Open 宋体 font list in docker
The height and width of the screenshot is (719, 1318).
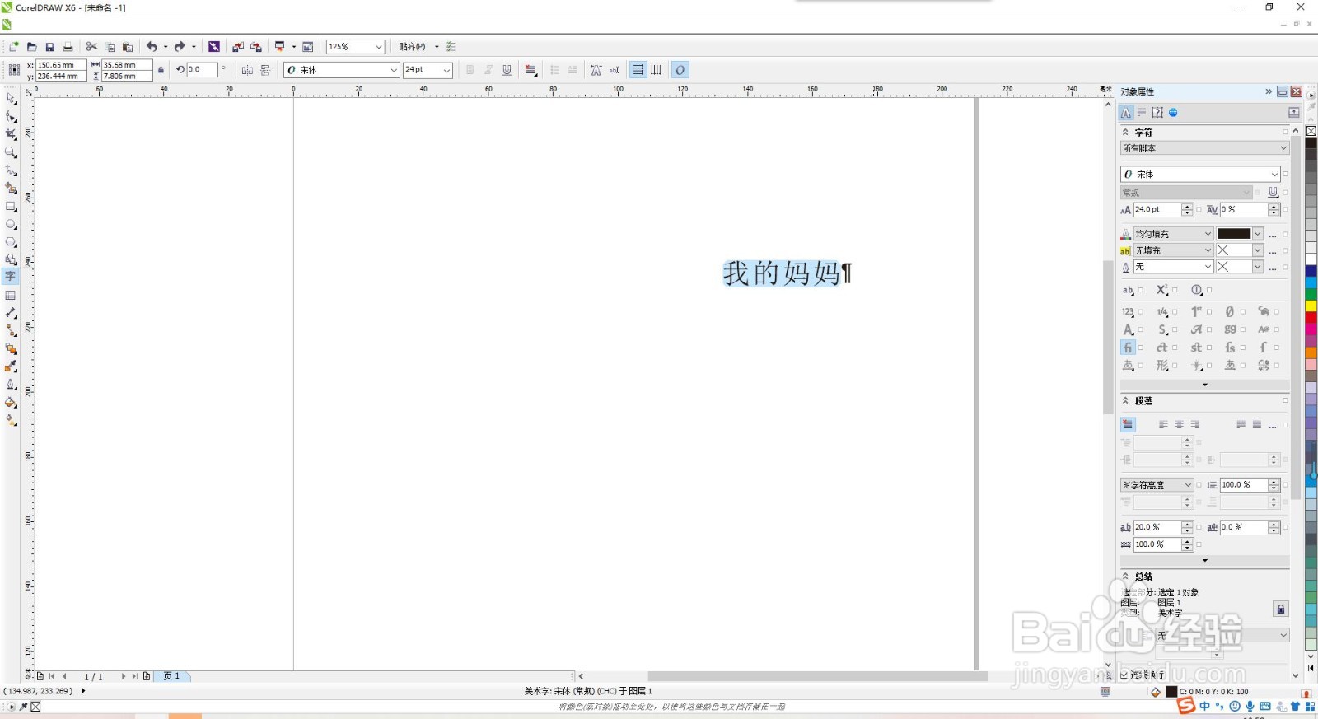pyautogui.click(x=1274, y=174)
